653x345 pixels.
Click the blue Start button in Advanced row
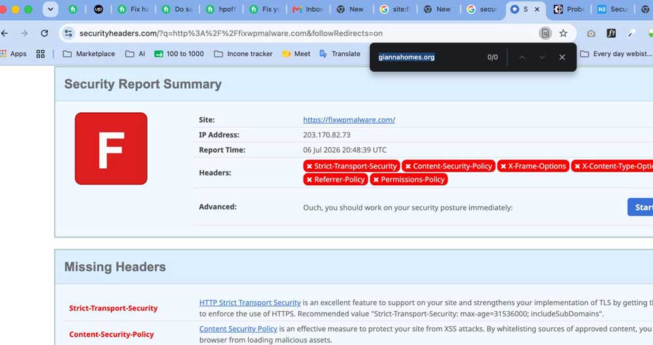641,207
